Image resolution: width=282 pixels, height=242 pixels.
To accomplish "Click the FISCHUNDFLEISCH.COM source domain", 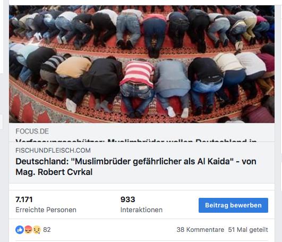I will 53,151.
